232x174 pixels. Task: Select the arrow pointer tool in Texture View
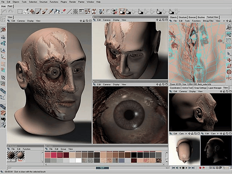pyautogui.click(x=229, y=54)
